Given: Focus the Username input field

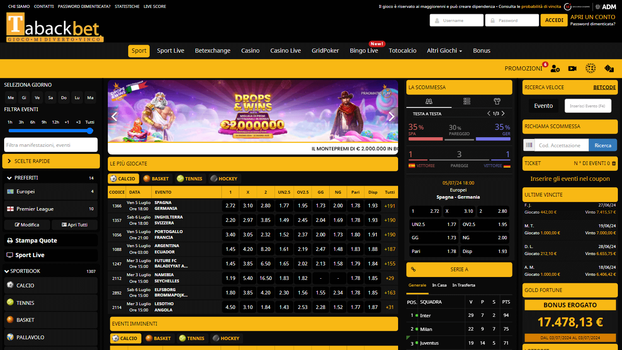Looking at the screenshot, I should [457, 20].
